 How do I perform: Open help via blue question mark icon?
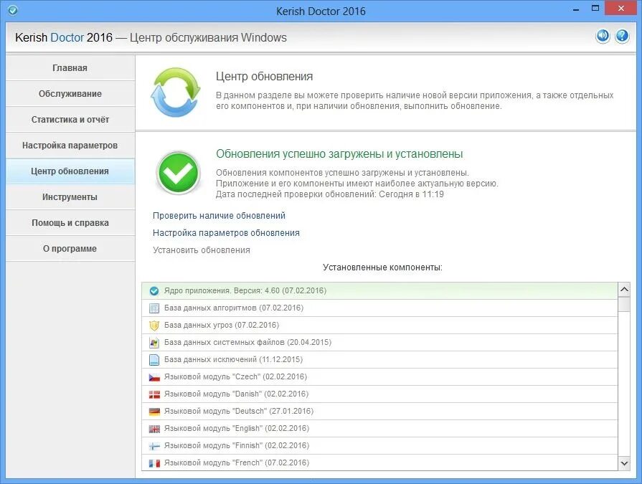point(622,36)
